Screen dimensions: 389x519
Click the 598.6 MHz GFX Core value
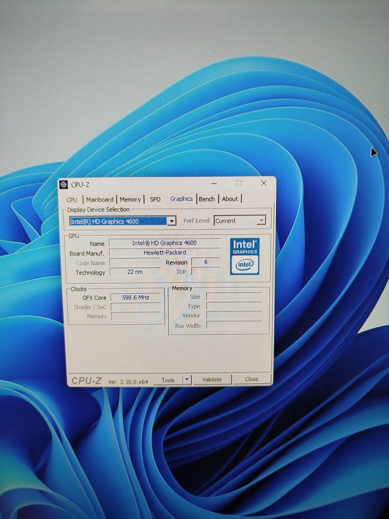tap(136, 297)
